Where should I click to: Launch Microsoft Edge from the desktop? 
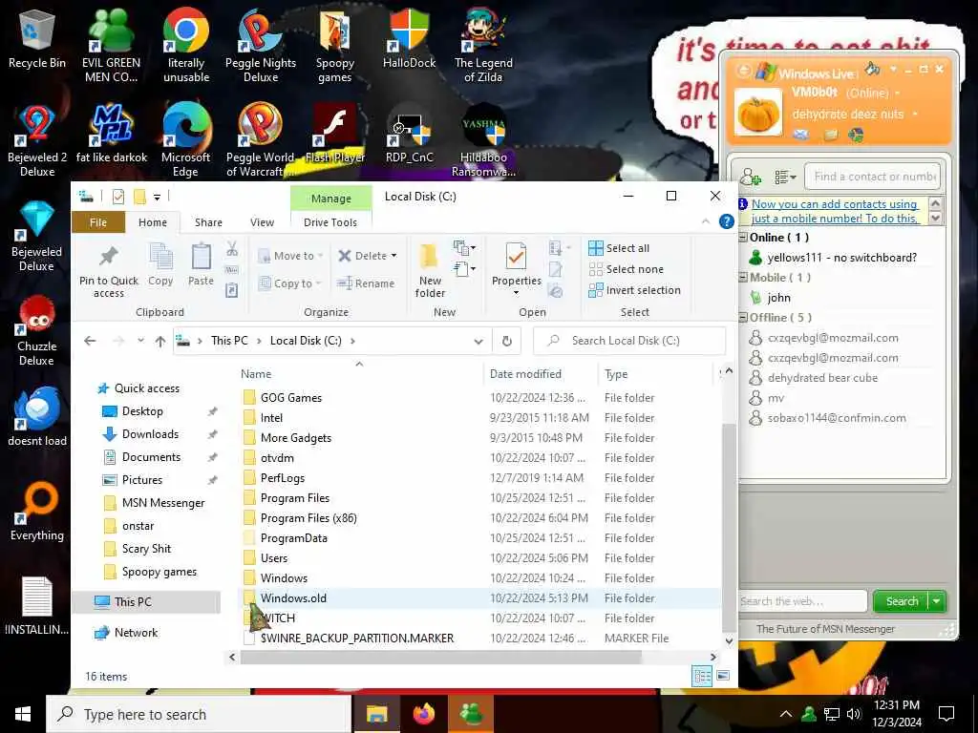coord(186,139)
